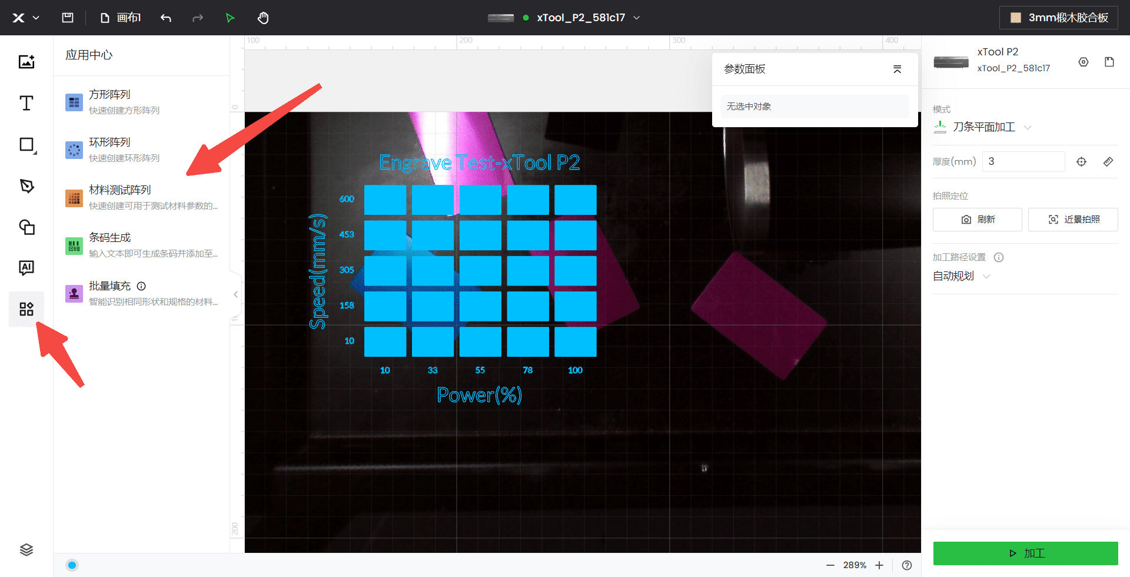Open device settings target icon
Screen dimensions: 1130x577
1084,62
